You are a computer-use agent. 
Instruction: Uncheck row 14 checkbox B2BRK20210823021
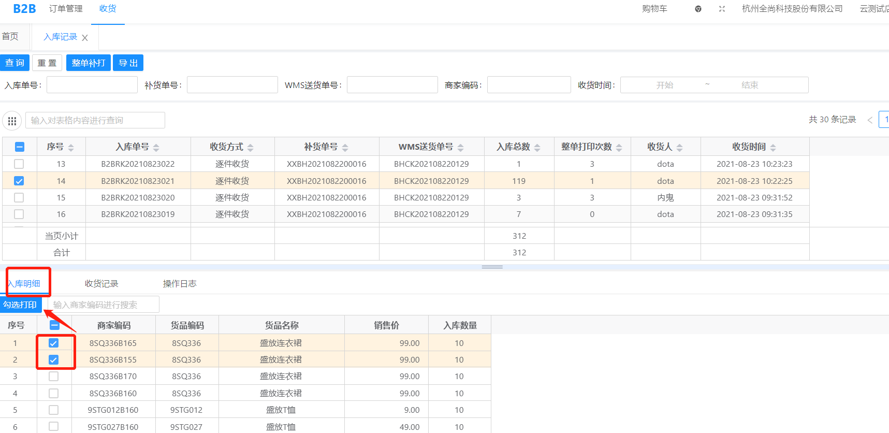click(19, 181)
